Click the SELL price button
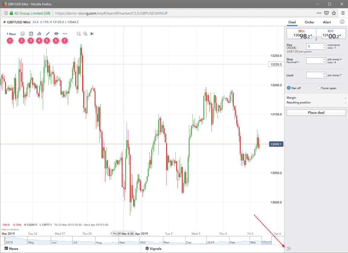 pyautogui.click(x=301, y=34)
